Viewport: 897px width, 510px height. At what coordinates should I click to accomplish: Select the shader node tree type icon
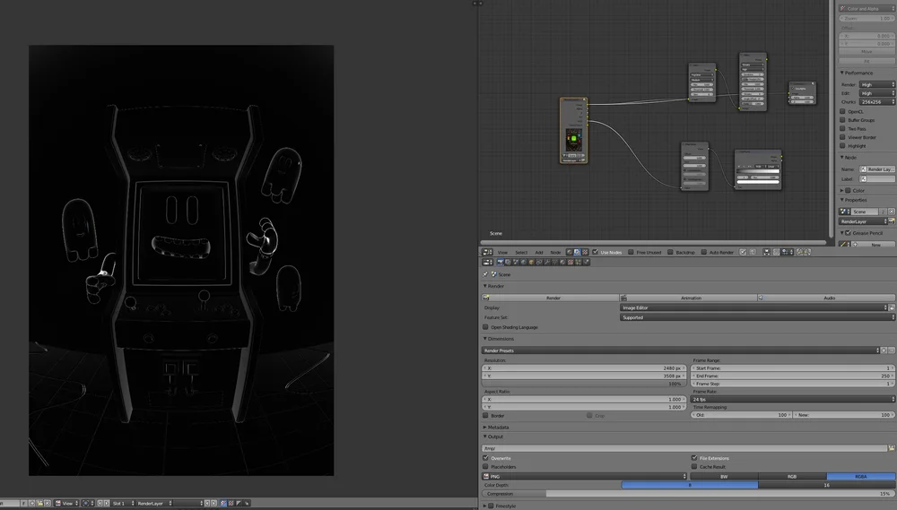[570, 252]
